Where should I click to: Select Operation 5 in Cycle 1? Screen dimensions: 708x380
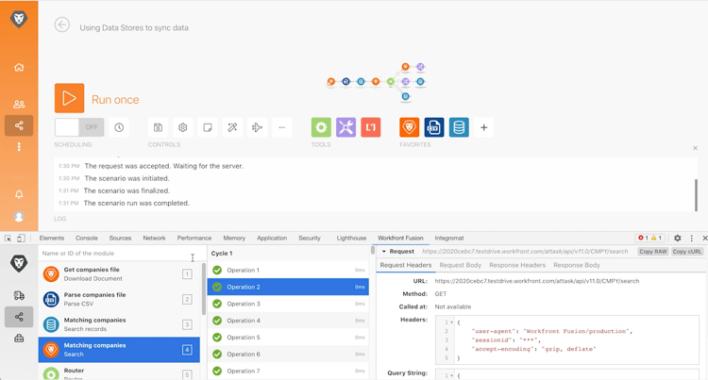click(x=288, y=338)
